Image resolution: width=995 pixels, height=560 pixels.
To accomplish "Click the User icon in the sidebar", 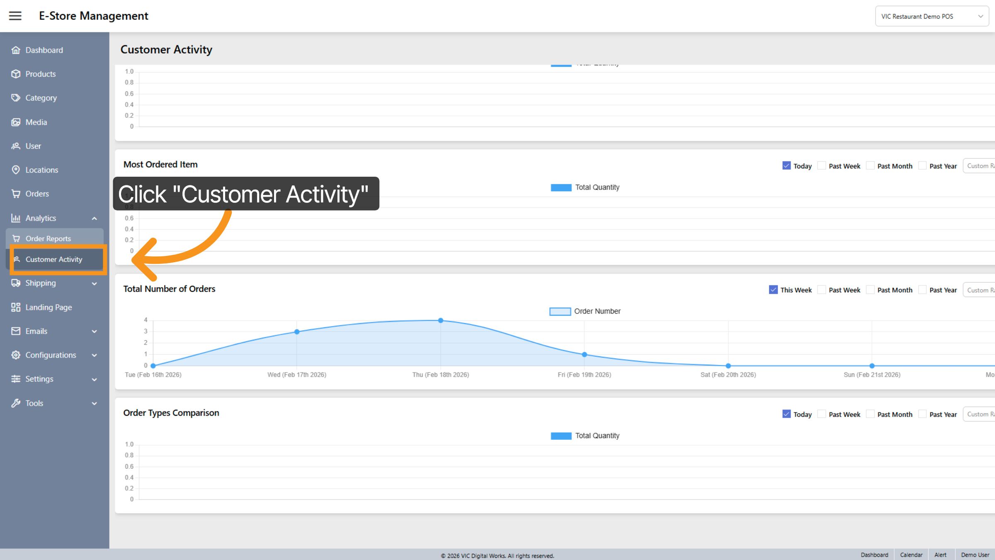I will [16, 146].
